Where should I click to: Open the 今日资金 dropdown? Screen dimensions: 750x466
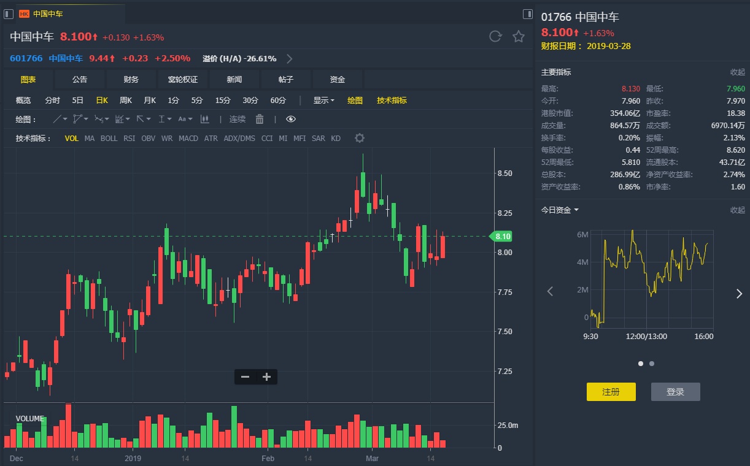pos(560,210)
